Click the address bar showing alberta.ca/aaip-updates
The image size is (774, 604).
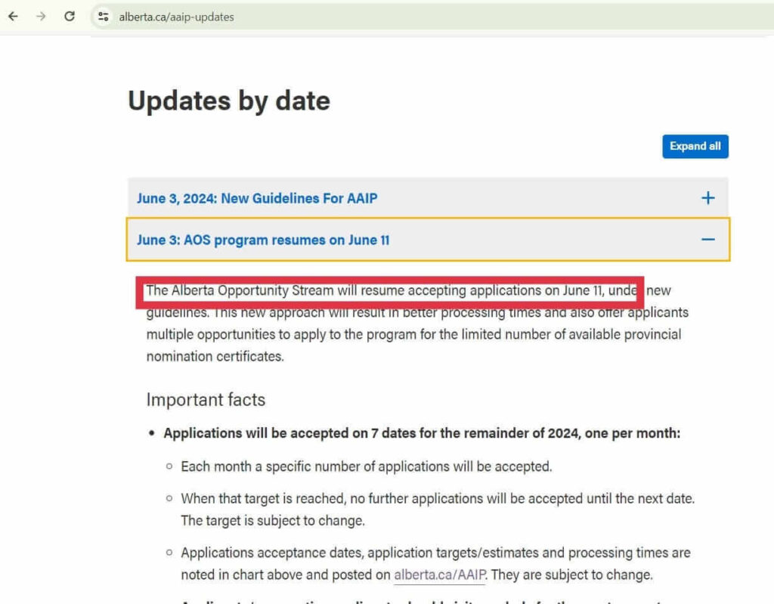176,17
